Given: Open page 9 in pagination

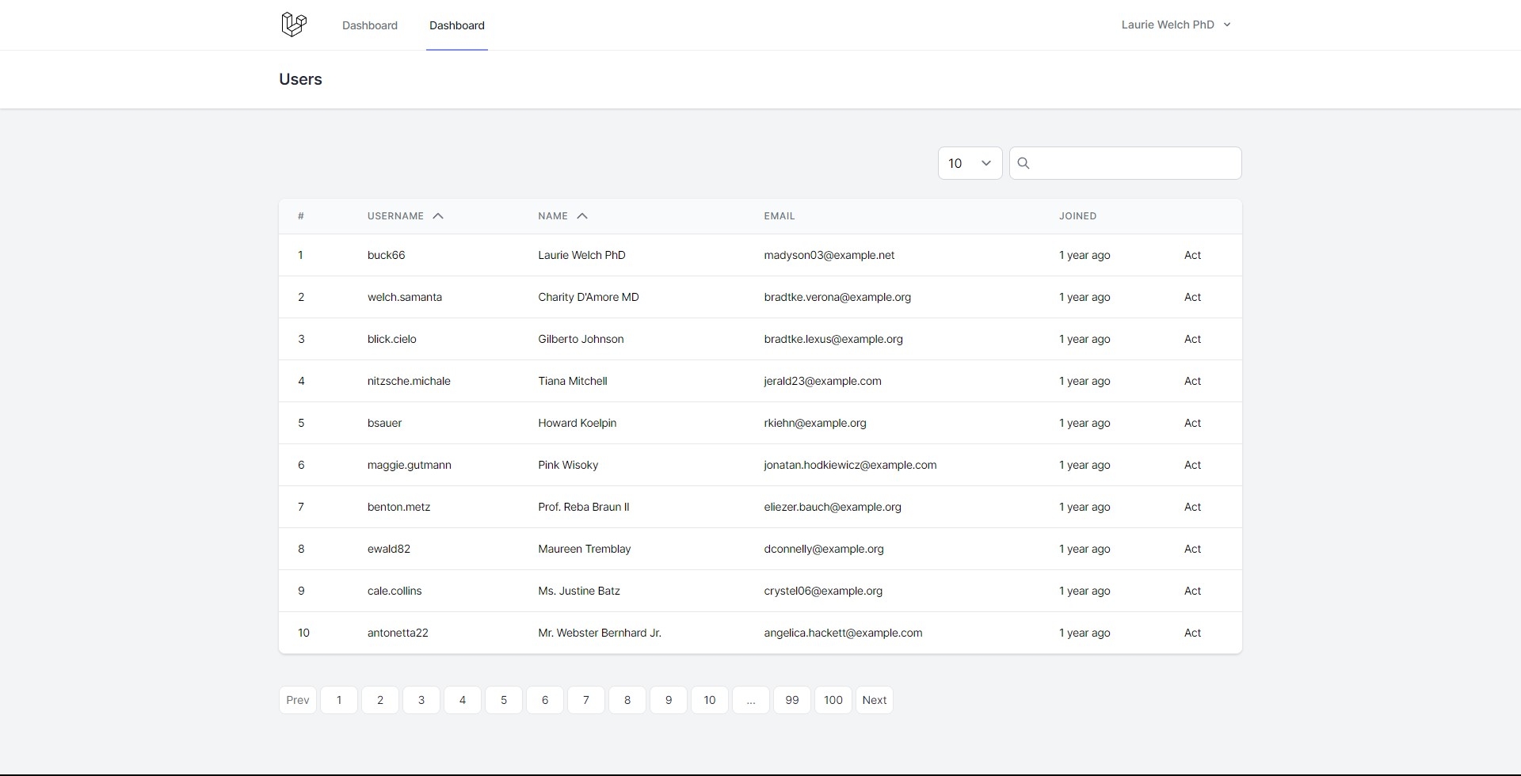Looking at the screenshot, I should pyautogui.click(x=669, y=700).
